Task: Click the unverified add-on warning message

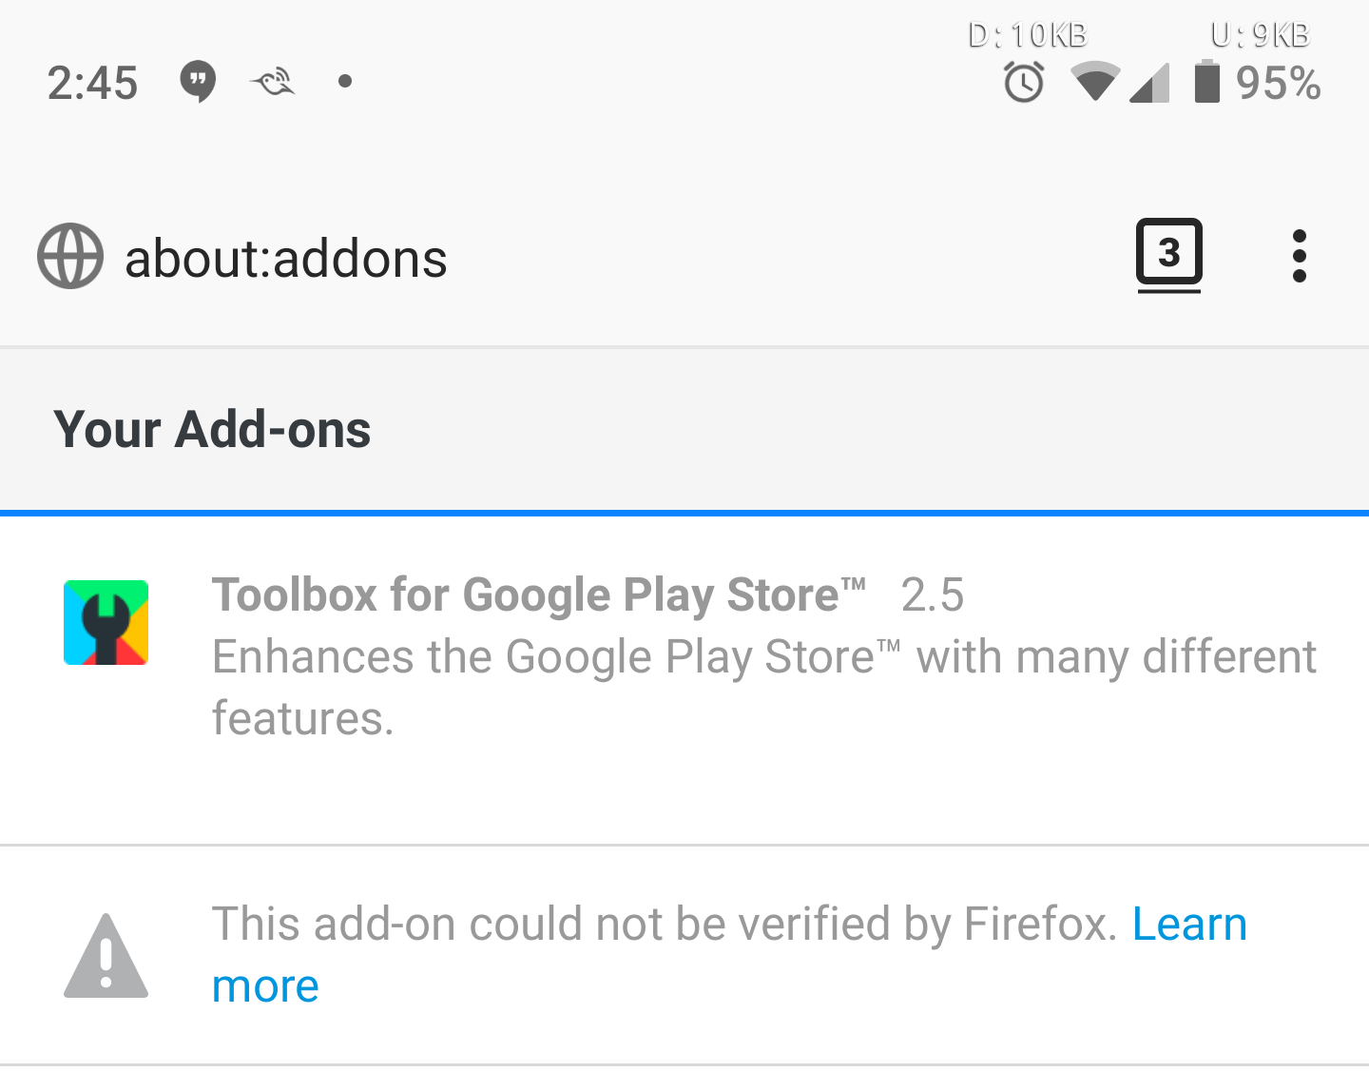Action: pyautogui.click(x=665, y=924)
